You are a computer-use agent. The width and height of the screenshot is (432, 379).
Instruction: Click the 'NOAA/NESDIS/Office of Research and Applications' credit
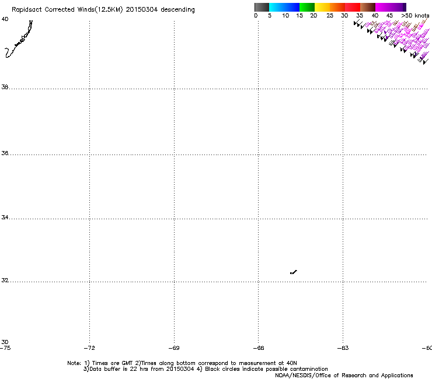pyautogui.click(x=344, y=376)
